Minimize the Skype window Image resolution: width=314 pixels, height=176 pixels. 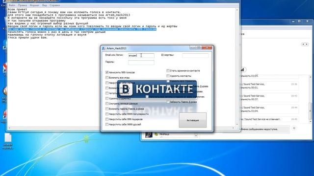(x=293, y=22)
